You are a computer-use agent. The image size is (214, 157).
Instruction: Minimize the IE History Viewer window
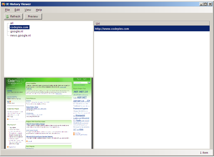(201, 4)
